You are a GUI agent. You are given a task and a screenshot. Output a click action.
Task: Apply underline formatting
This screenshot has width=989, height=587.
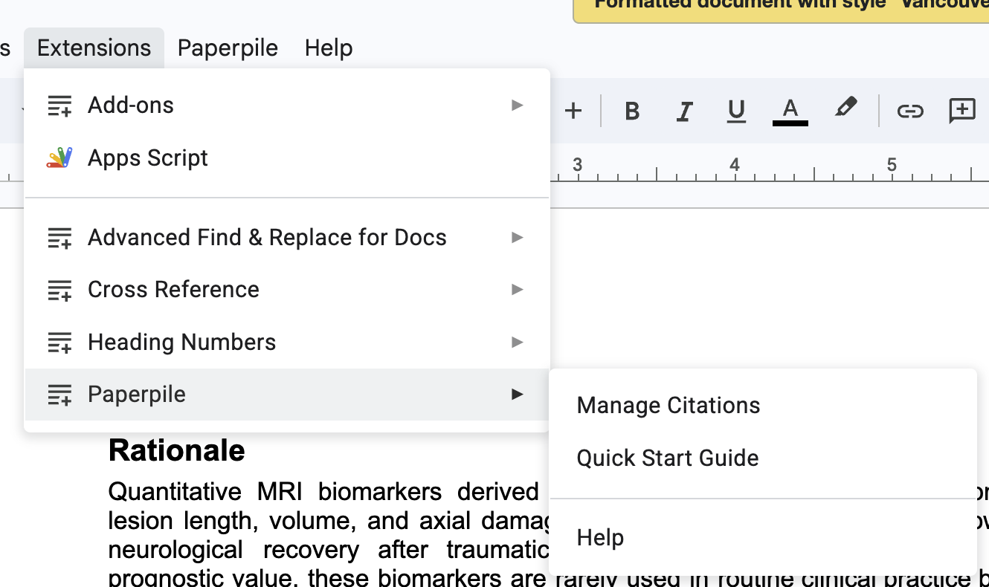(736, 111)
